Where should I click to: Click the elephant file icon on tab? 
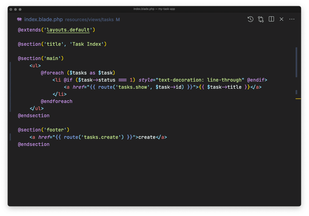click(19, 20)
